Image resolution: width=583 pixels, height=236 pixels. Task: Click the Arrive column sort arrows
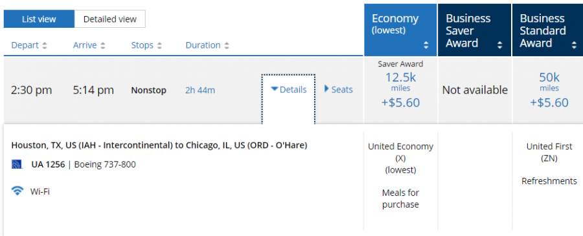click(102, 46)
